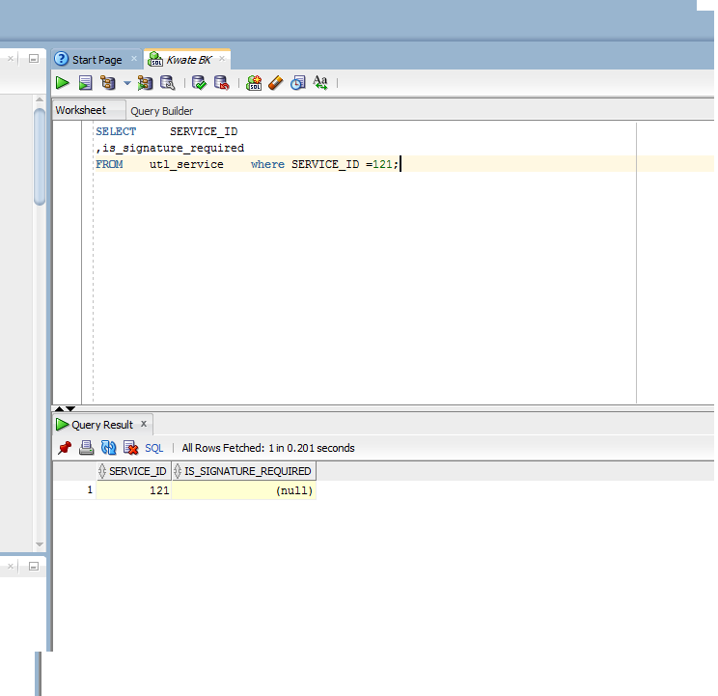Click the SQL Tuning Advisor icon

tap(168, 83)
